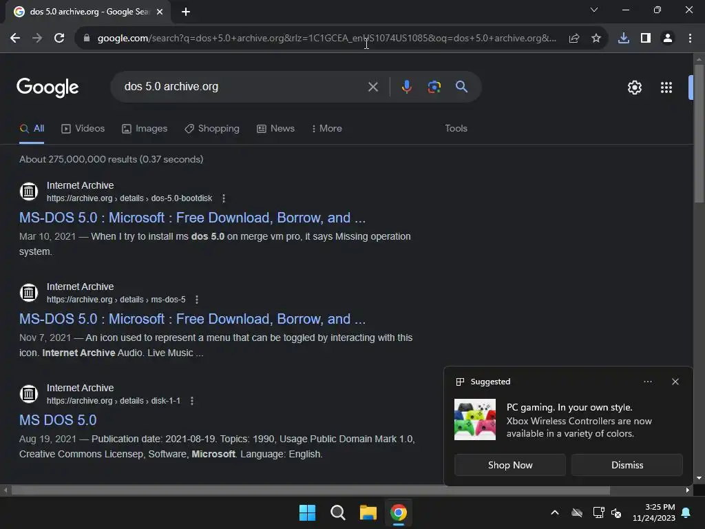705x529 pixels.
Task: Select the All results tab
Action: 32,129
